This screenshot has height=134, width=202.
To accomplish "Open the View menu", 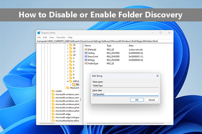I will click(x=52, y=37).
